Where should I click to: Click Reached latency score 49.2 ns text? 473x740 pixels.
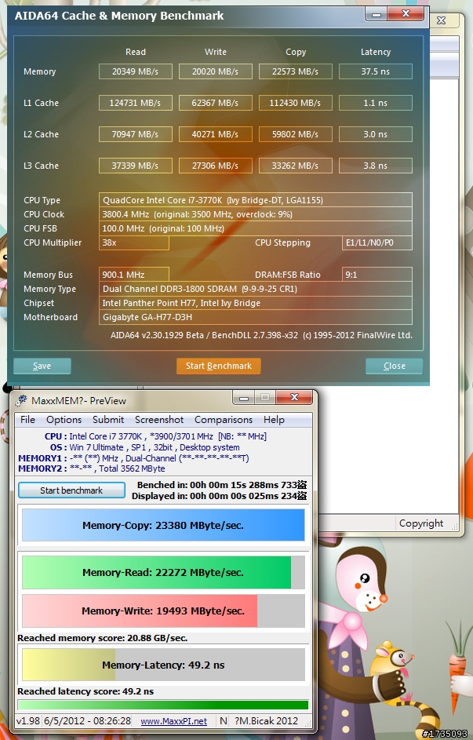point(86,691)
